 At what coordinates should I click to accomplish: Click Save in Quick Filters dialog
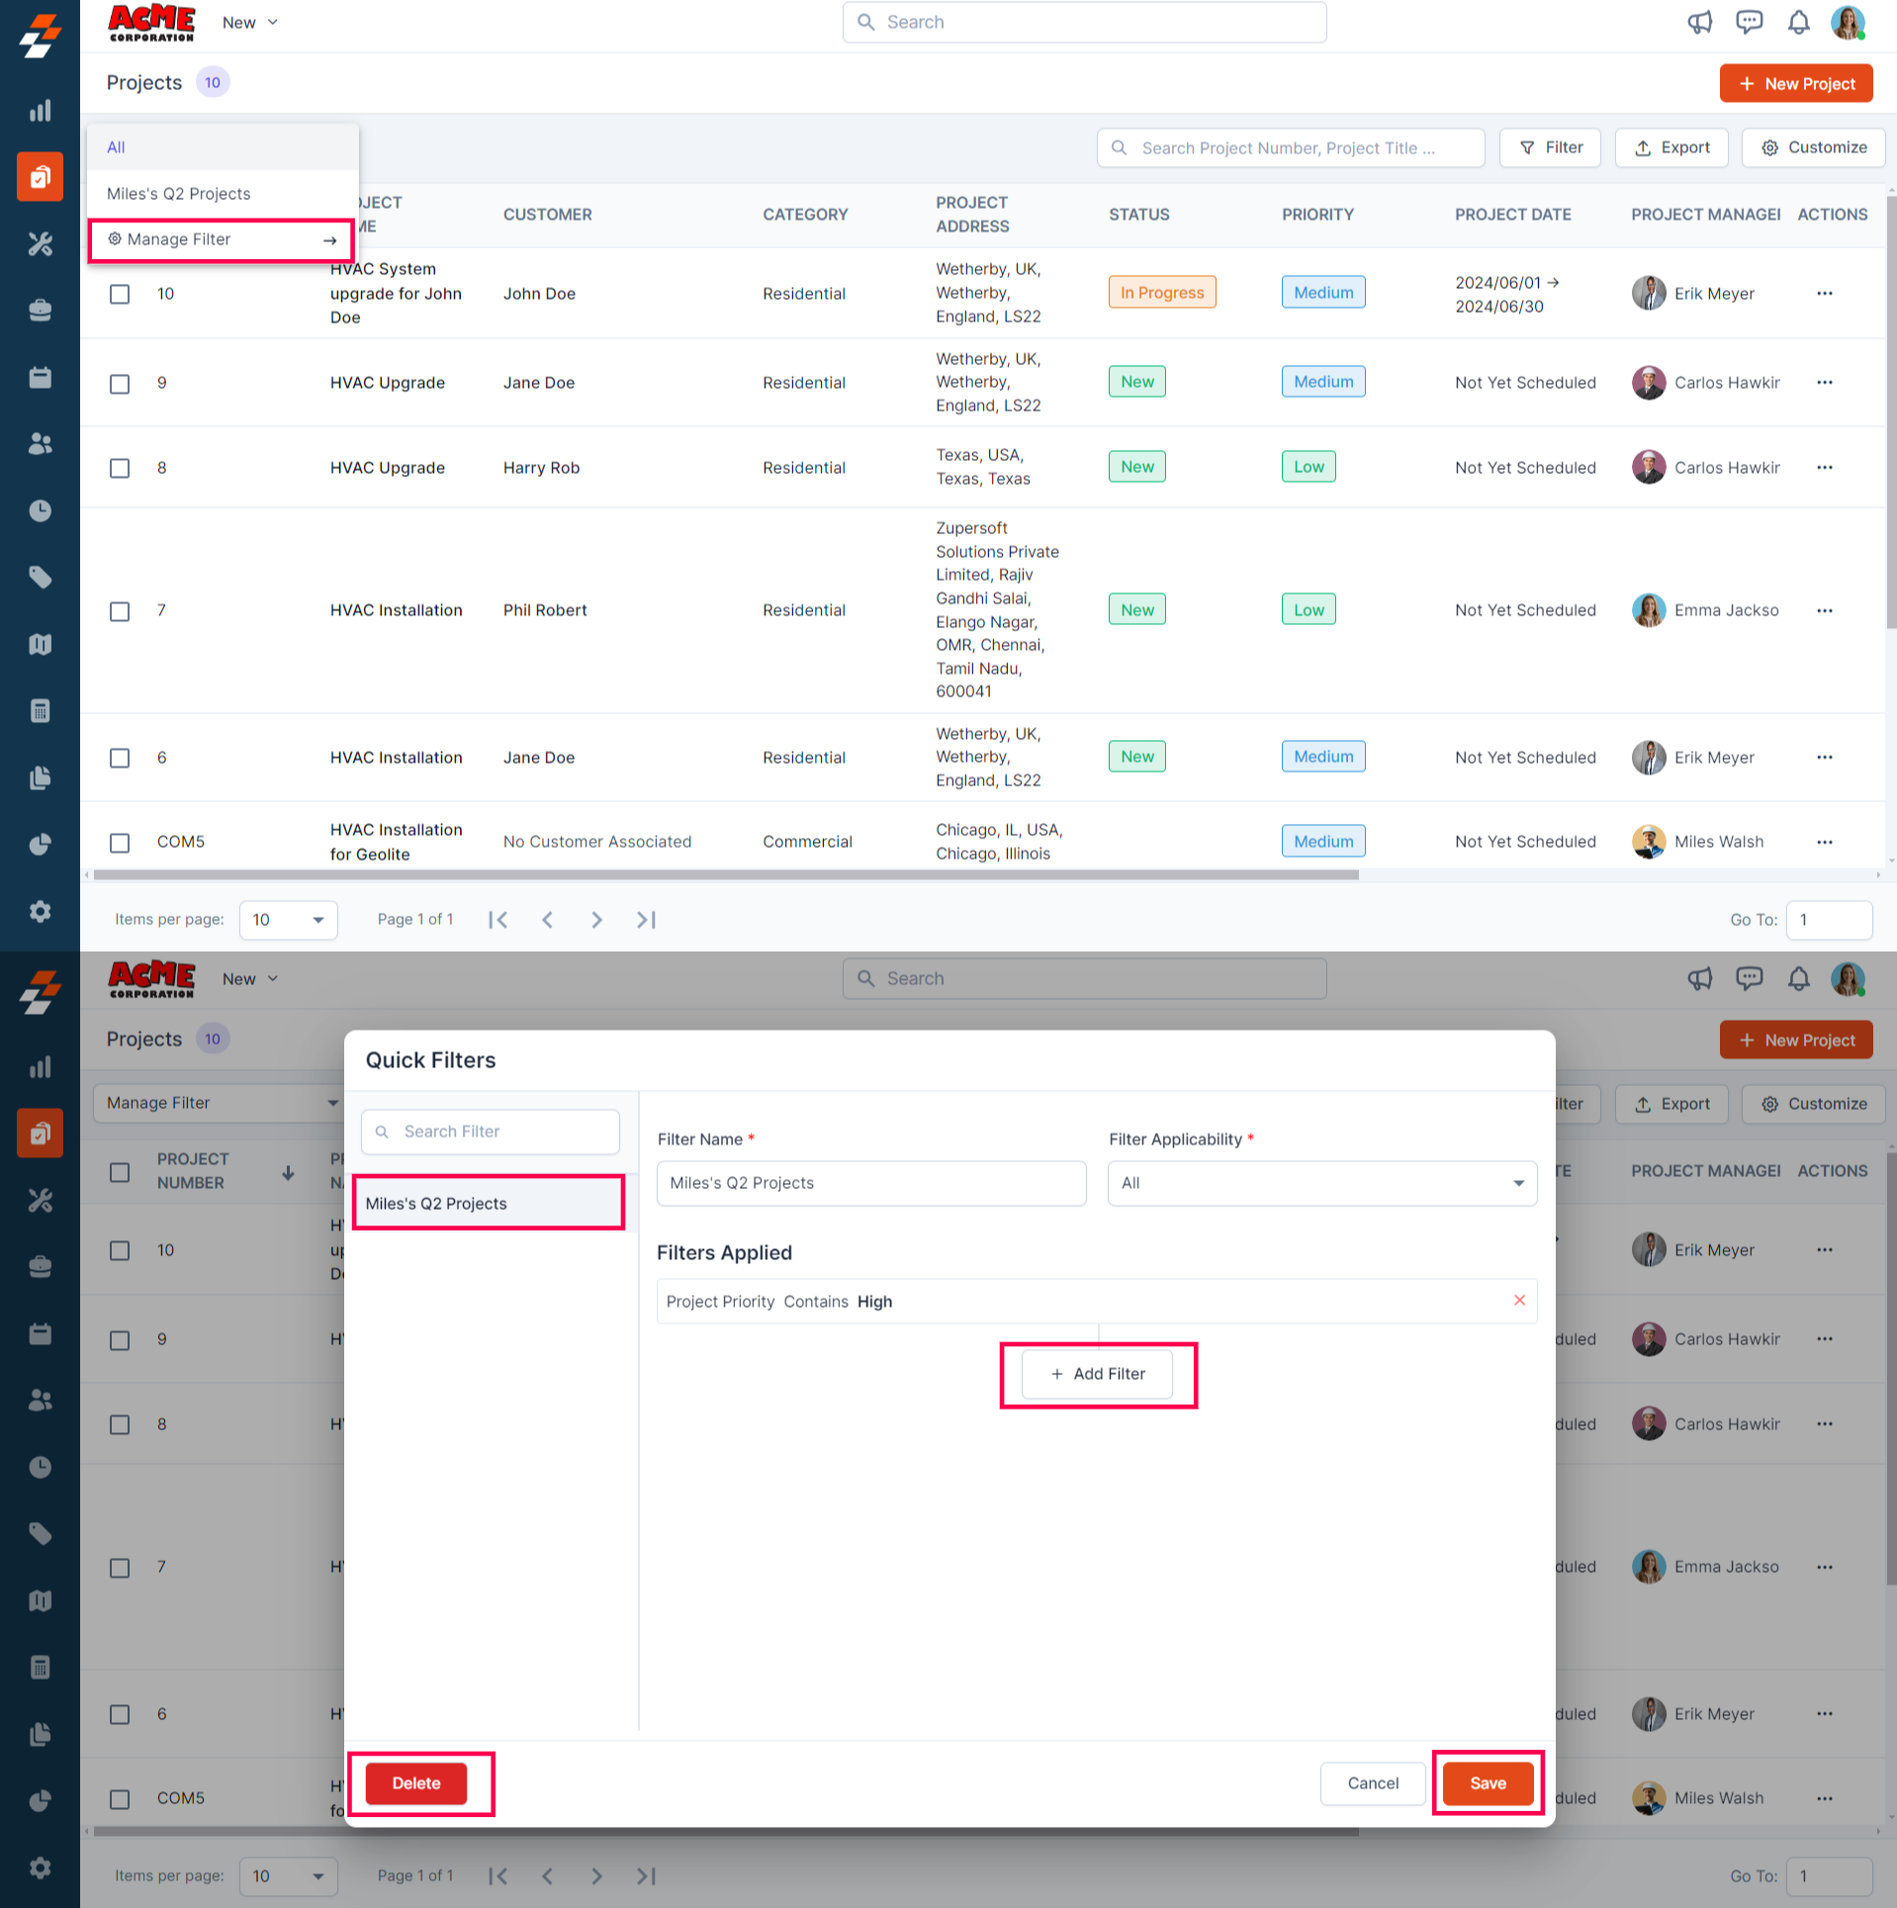(x=1488, y=1783)
